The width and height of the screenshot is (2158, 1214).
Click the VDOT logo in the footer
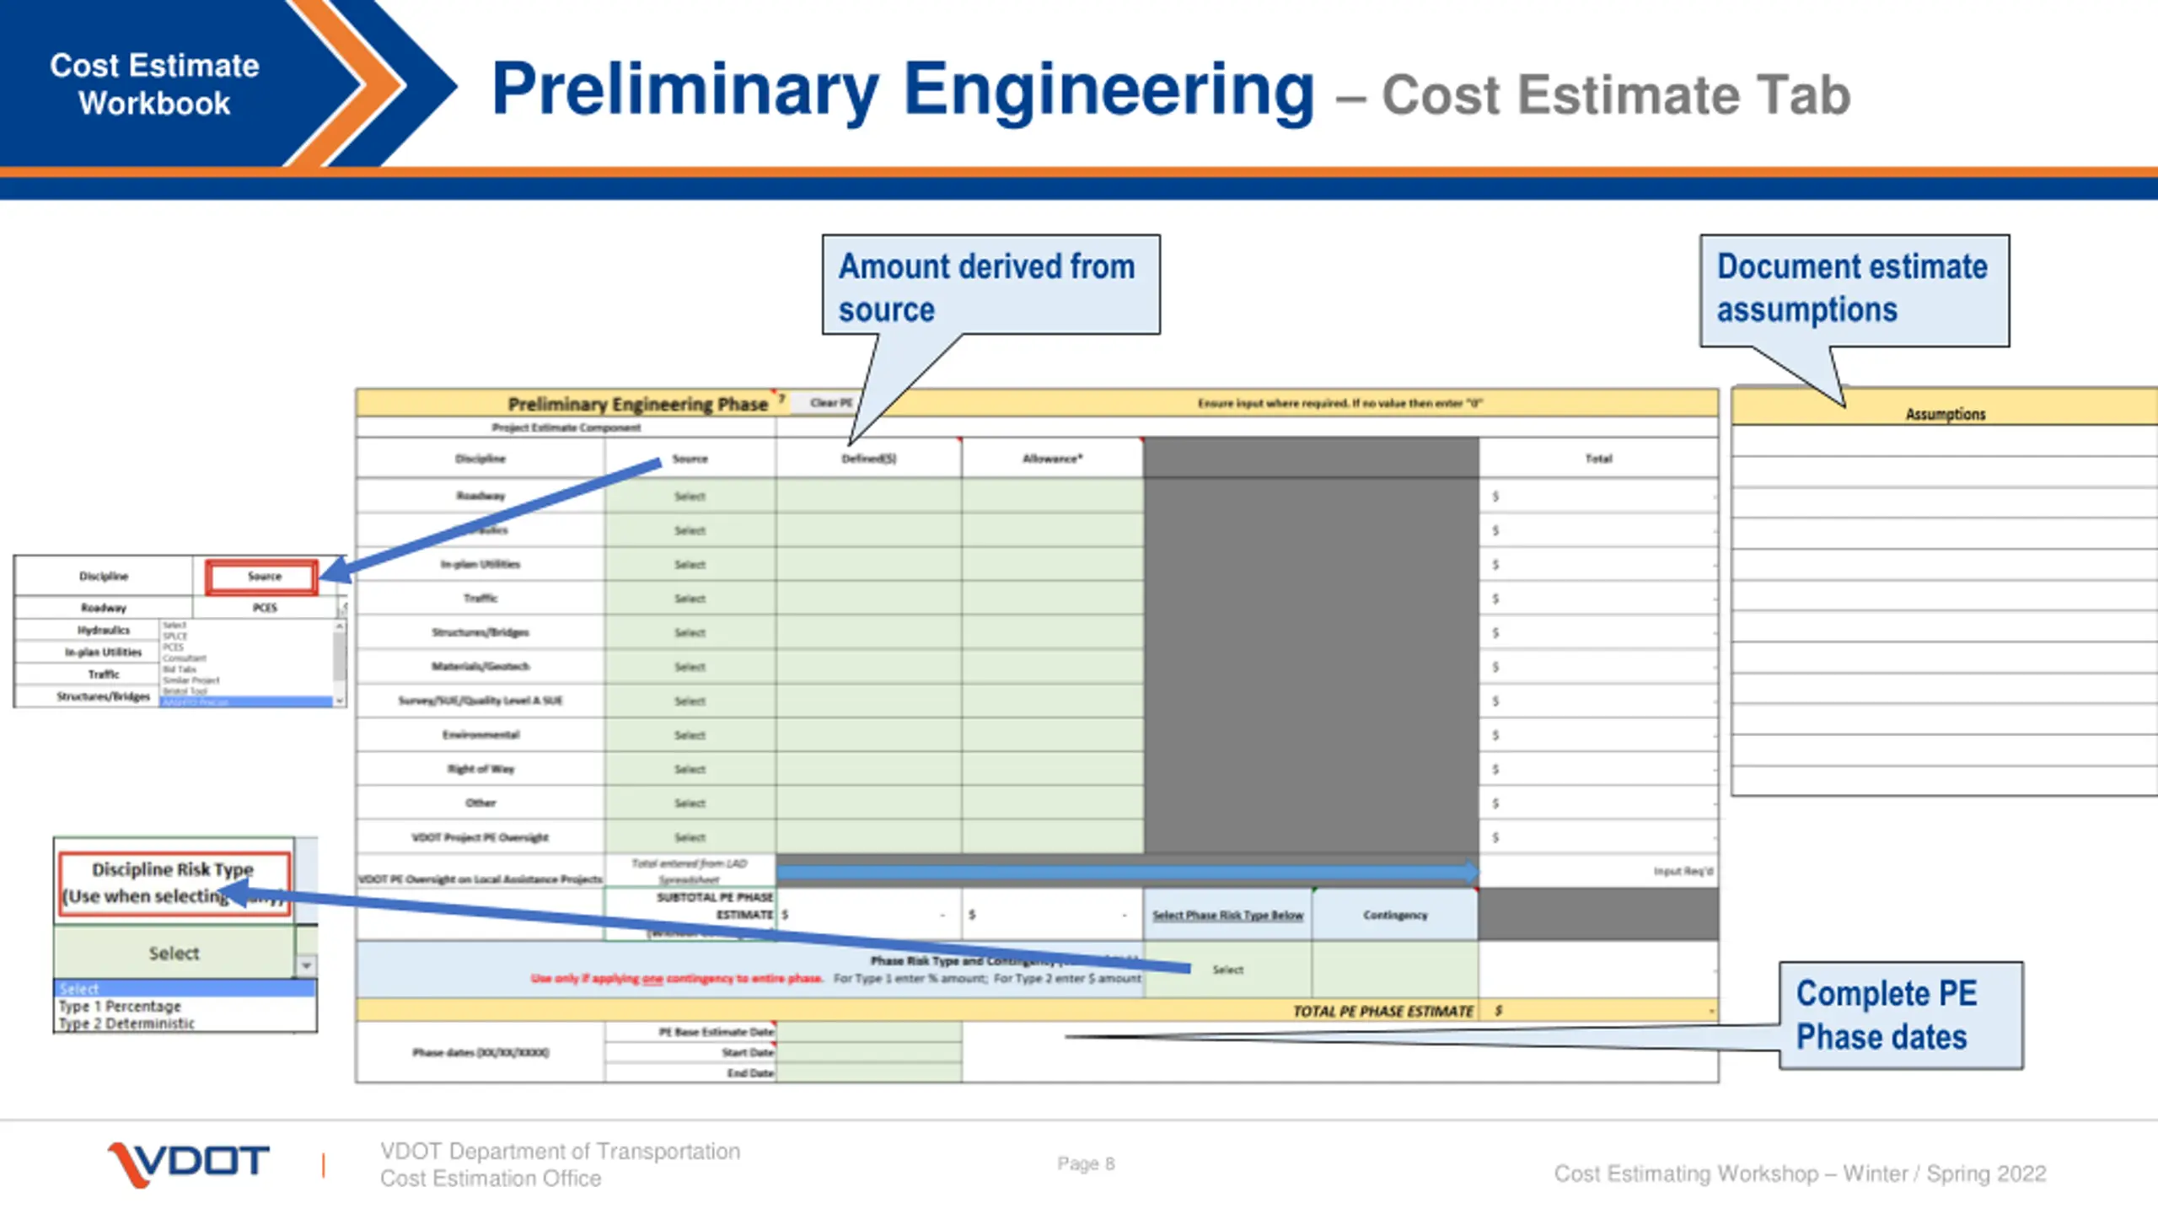pos(189,1163)
